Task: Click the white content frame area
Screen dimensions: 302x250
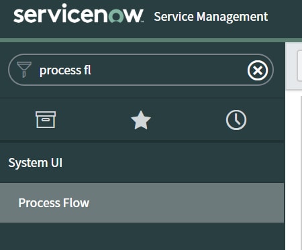Action: [293, 170]
